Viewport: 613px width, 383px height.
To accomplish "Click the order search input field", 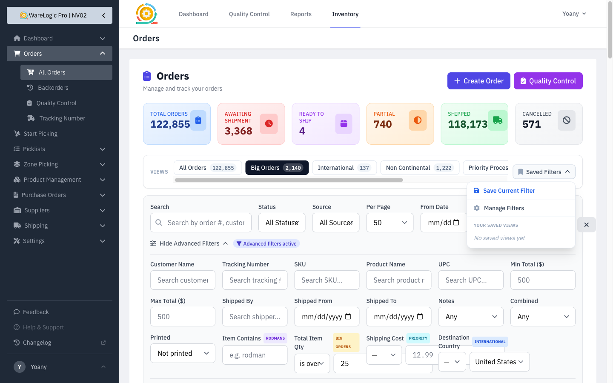I will tap(201, 223).
